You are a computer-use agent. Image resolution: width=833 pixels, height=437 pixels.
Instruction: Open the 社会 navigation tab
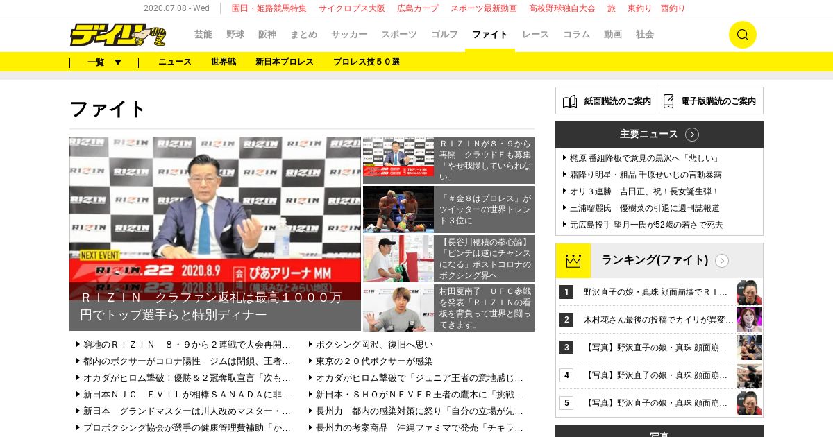click(645, 34)
